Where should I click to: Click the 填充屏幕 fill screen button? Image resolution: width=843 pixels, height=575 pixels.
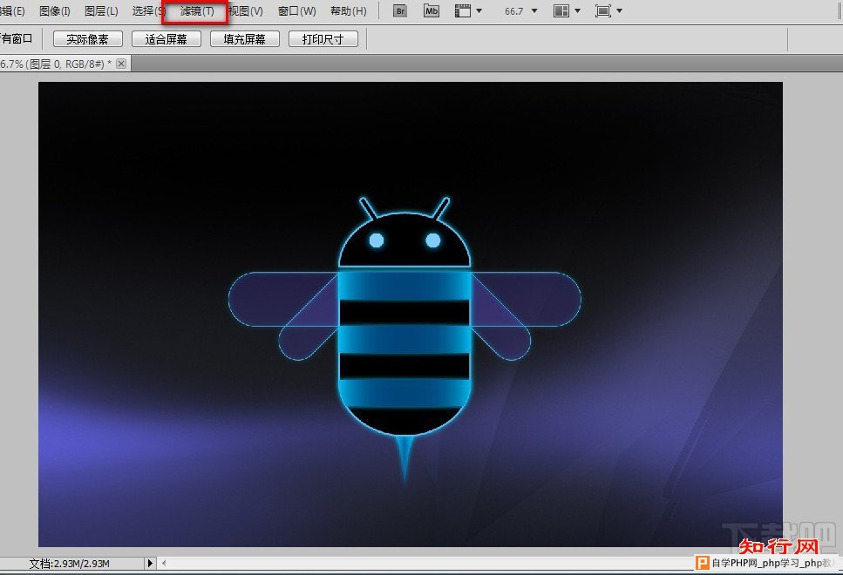(245, 39)
